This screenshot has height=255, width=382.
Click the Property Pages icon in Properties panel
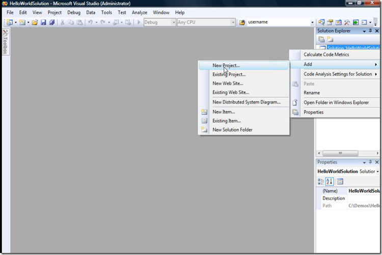click(340, 181)
